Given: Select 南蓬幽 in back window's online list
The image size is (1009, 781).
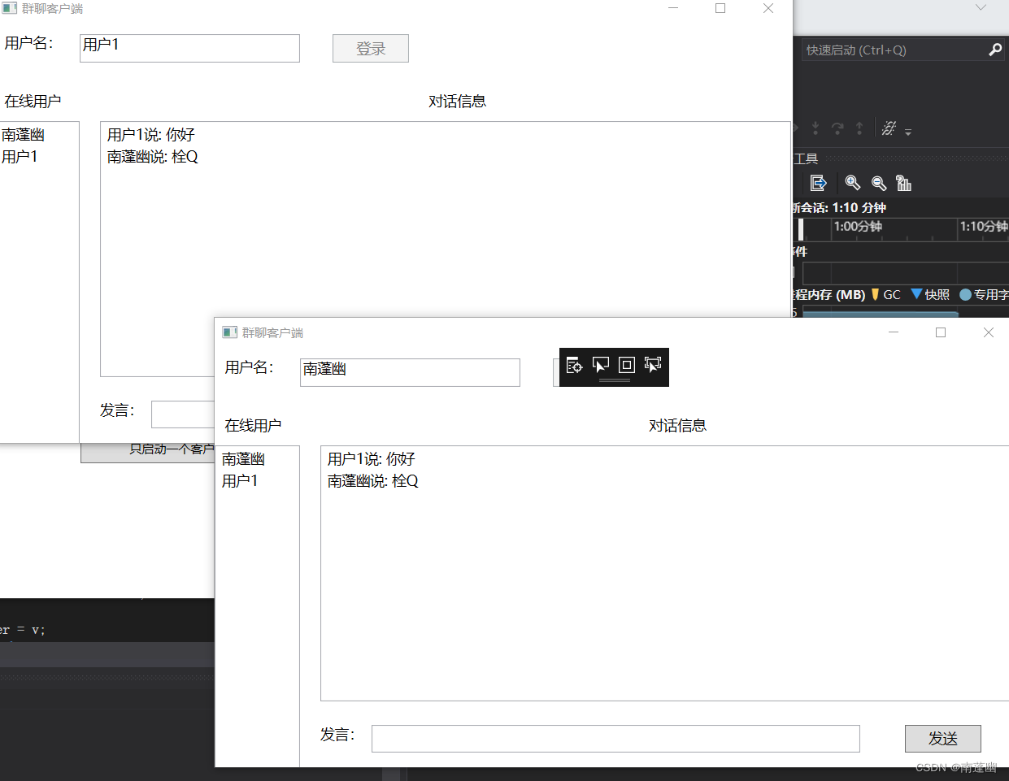Looking at the screenshot, I should click(23, 135).
